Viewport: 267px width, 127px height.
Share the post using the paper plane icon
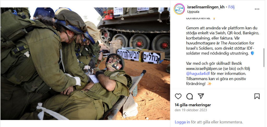(x=201, y=96)
